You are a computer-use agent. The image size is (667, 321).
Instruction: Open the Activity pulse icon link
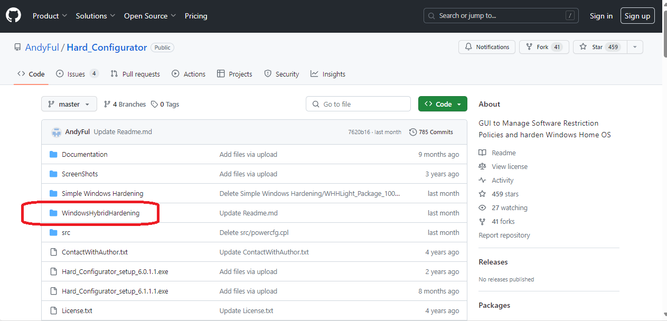tap(482, 181)
